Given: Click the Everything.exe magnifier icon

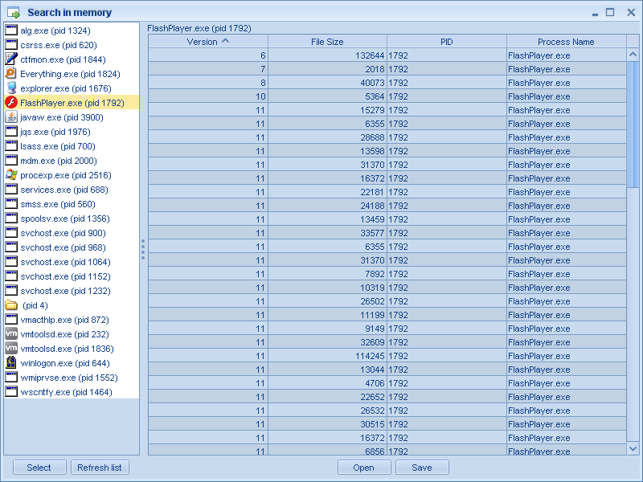Looking at the screenshot, I should tap(11, 74).
